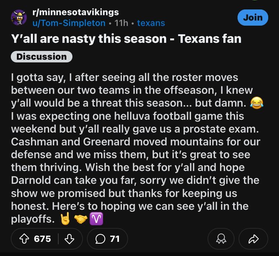The image size is (279, 256).
Task: Share the post via the share icon
Action: pyautogui.click(x=253, y=239)
